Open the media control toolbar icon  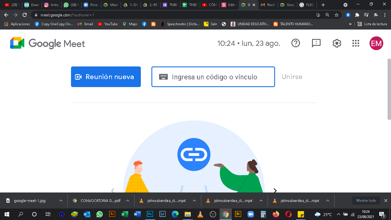click(x=366, y=15)
